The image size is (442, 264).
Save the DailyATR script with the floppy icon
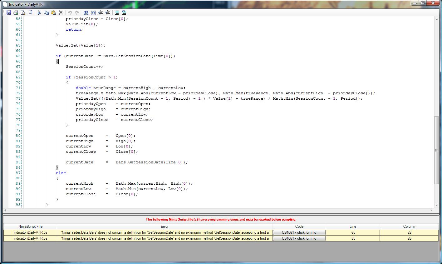(9, 12)
